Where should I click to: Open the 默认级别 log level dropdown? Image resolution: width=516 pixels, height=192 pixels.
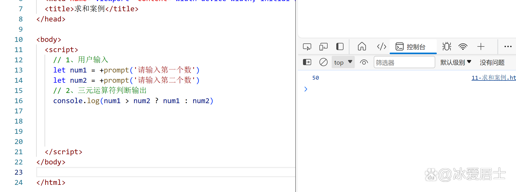[456, 62]
